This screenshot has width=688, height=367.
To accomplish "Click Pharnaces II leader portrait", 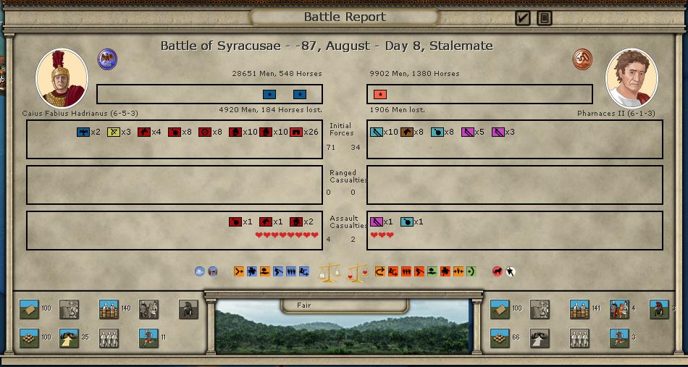I will [x=632, y=78].
